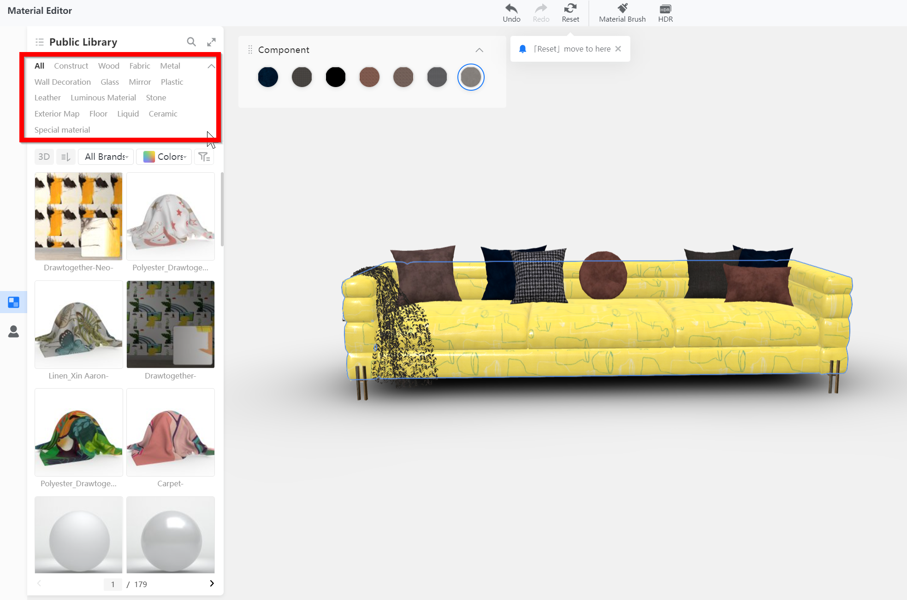Screen dimensions: 907x600
Task: Toggle the sort order button
Action: (65, 157)
